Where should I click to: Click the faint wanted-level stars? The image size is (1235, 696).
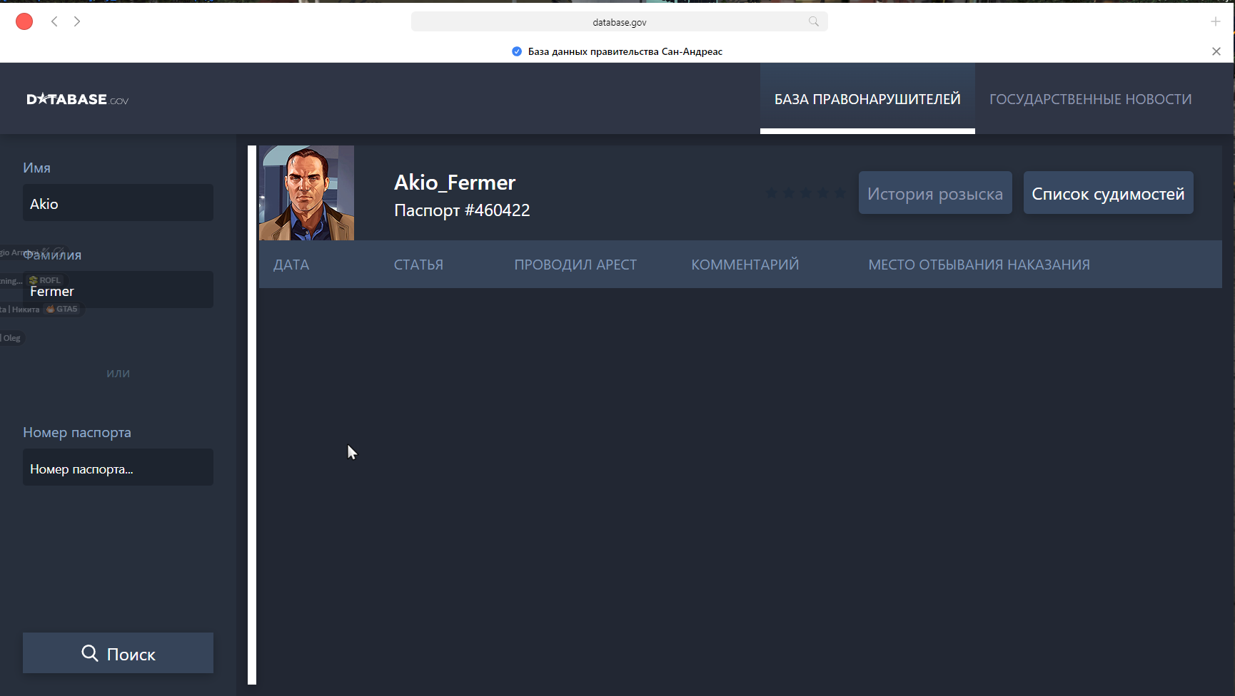(x=805, y=193)
